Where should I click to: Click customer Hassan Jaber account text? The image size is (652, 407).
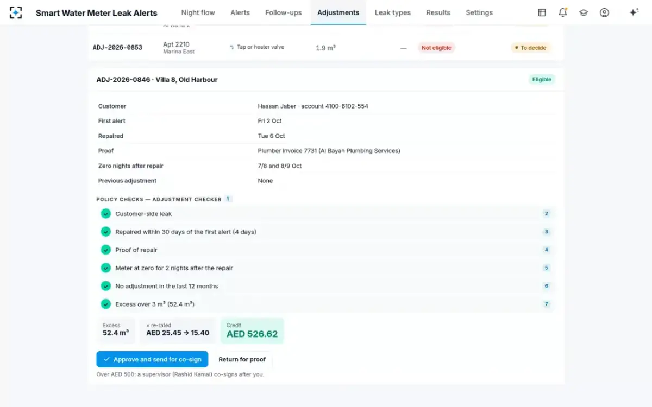[313, 106]
